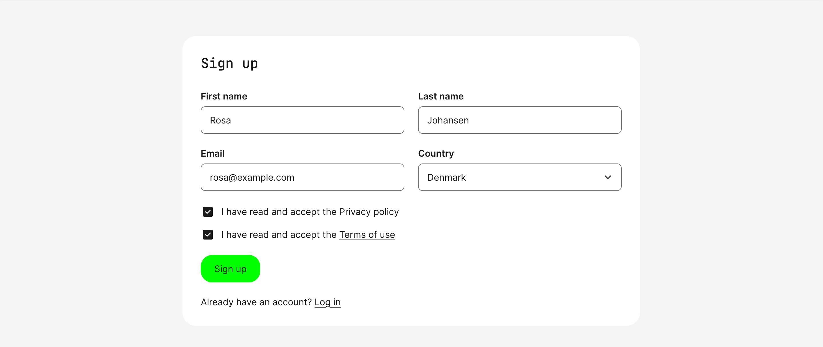Click into the Last name field with Johansen
823x347 pixels.
click(519, 120)
